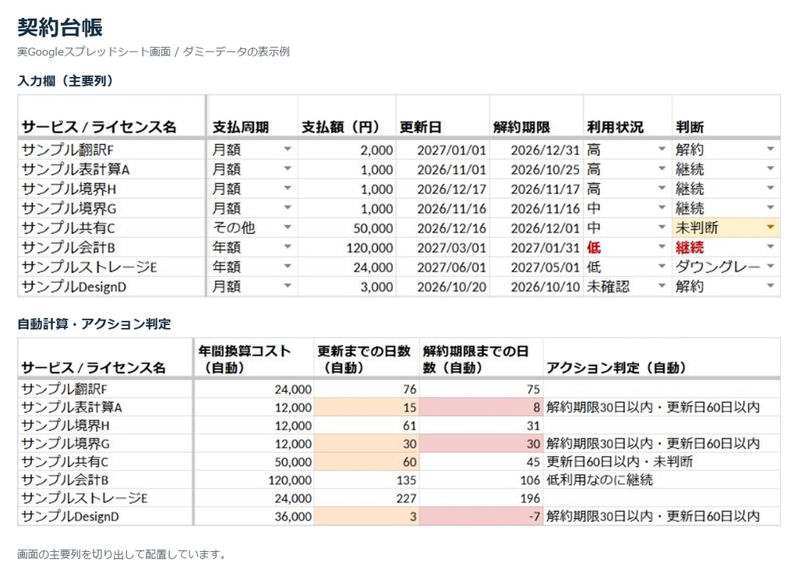The width and height of the screenshot is (798, 569).
Task: Select the 更新までの日数（自動） column header
Action: pyautogui.click(x=366, y=359)
